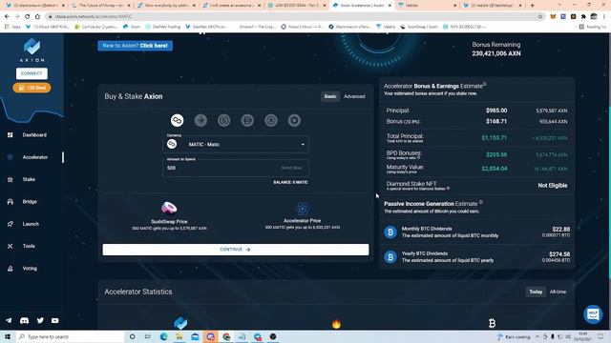Click the SushiSwap Price icon
Image resolution: width=611 pixels, height=343 pixels.
(169, 208)
